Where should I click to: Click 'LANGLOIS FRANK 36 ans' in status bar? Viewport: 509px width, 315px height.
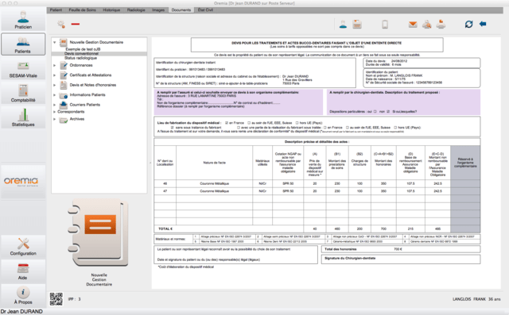(476, 299)
